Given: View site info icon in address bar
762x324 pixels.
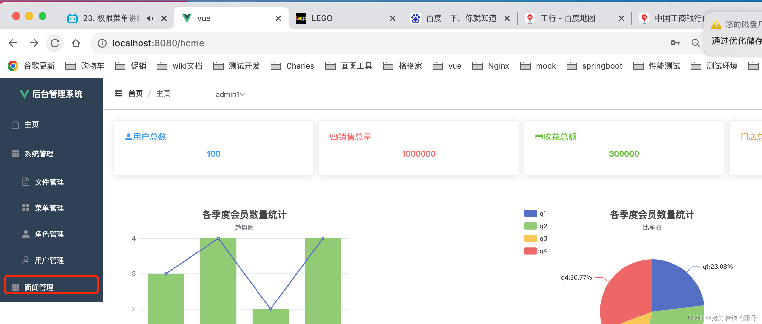Looking at the screenshot, I should pyautogui.click(x=102, y=43).
